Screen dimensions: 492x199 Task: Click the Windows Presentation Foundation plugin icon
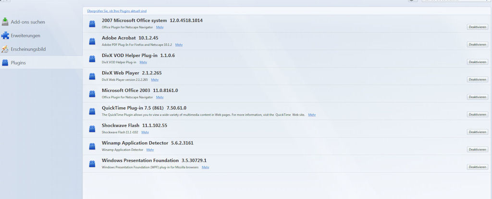click(x=92, y=164)
